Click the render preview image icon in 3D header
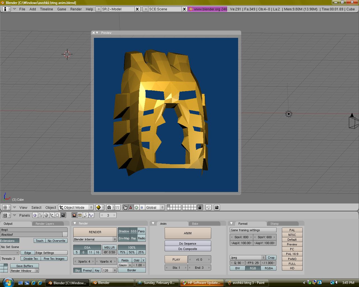The image size is (359, 287). click(217, 207)
